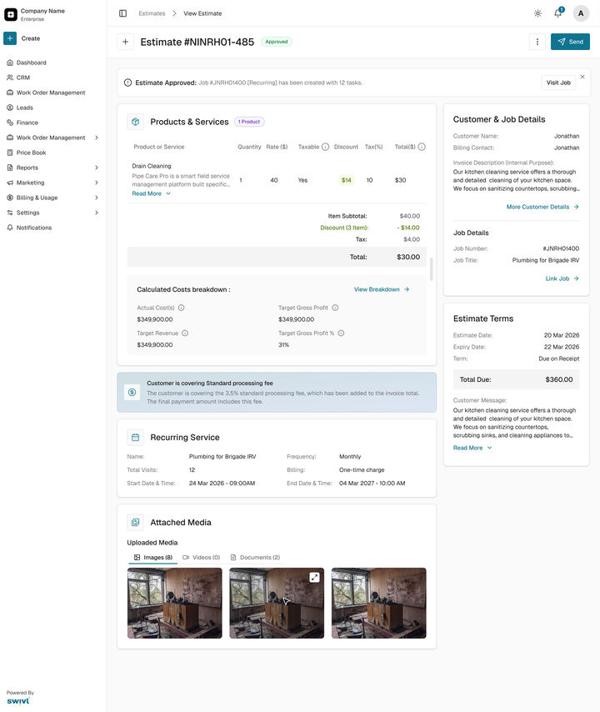Click the Create button
The height and width of the screenshot is (712, 600).
pos(22,38)
